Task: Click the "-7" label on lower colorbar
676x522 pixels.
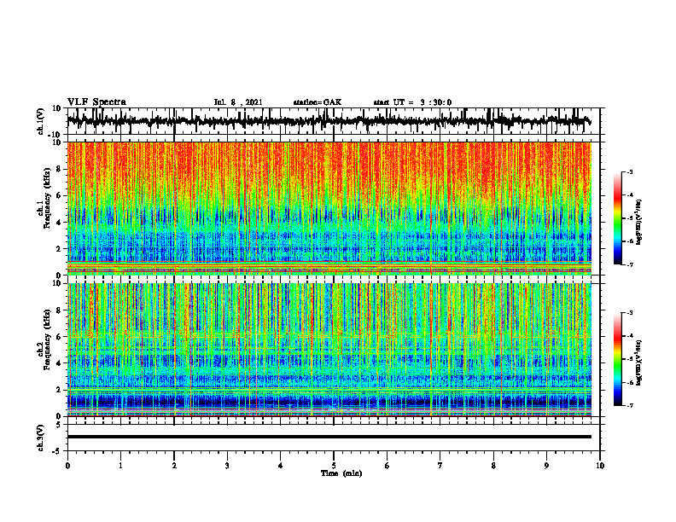Action: pos(629,405)
